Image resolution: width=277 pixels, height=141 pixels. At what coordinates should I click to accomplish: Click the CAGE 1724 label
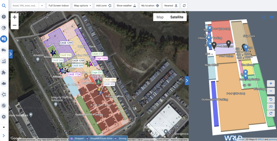74,75
